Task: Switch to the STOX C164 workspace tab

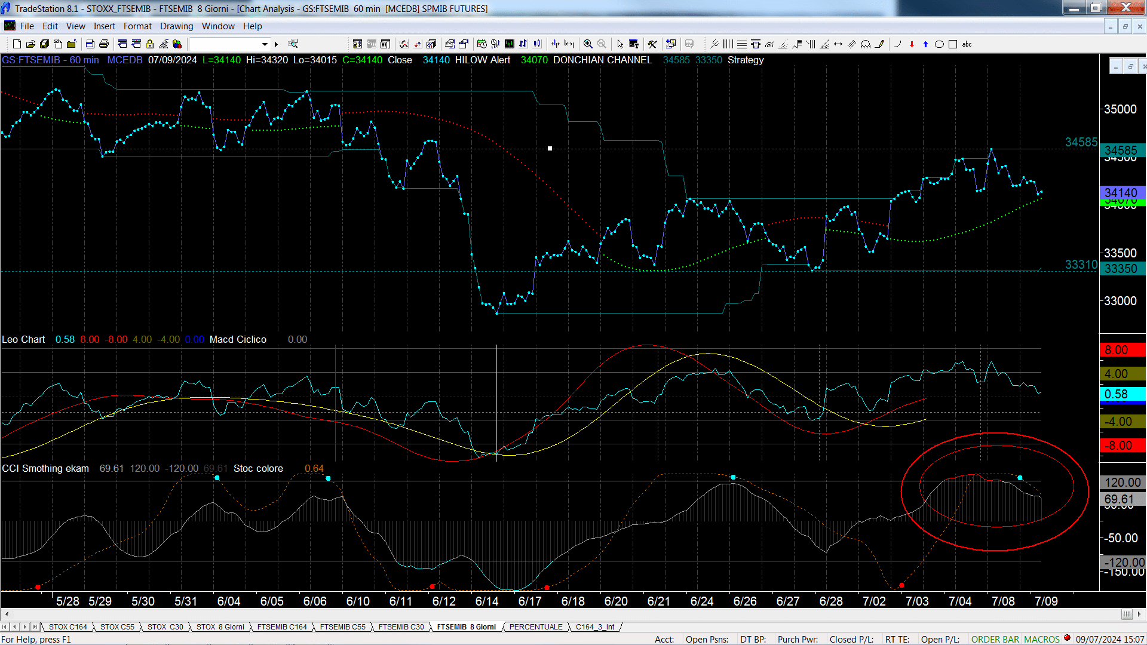Action: point(68,627)
